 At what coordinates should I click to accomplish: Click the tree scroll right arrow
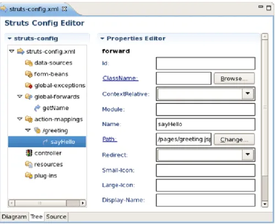click(83, 203)
